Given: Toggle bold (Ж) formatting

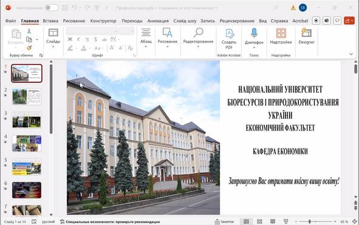Looking at the screenshot, I should tap(70, 39).
